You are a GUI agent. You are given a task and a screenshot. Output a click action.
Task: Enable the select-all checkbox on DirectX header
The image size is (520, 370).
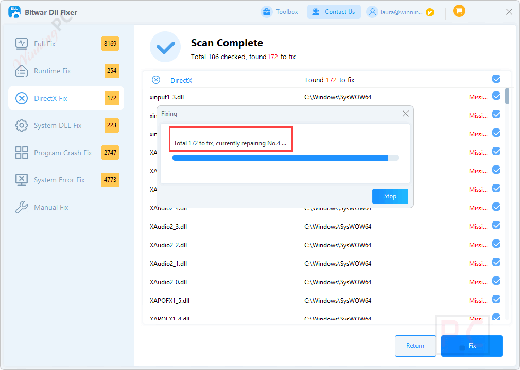pos(496,79)
